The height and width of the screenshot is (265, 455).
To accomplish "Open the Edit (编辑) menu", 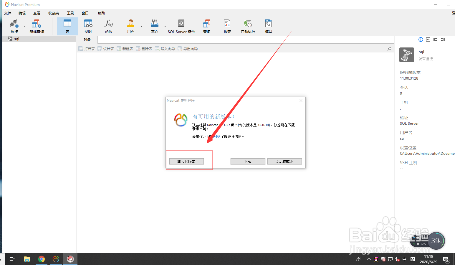I will (x=22, y=13).
